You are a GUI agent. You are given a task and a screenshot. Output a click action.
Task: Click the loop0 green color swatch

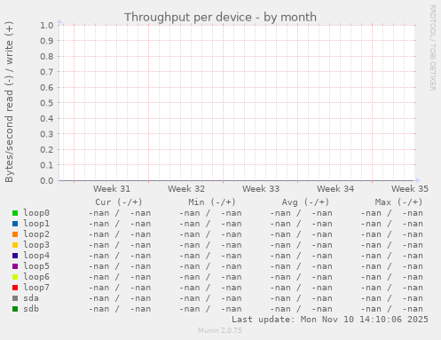coord(15,213)
